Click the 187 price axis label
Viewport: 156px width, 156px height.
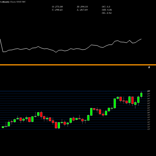point(149,117)
